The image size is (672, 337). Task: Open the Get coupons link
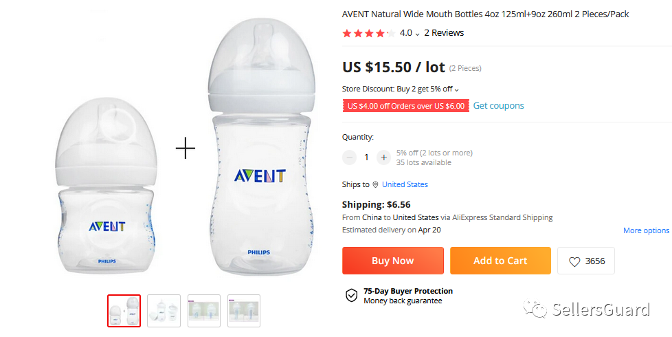click(498, 106)
